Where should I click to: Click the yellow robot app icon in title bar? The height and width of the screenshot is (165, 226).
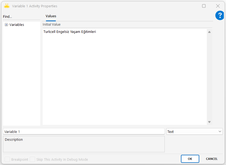tap(7, 6)
